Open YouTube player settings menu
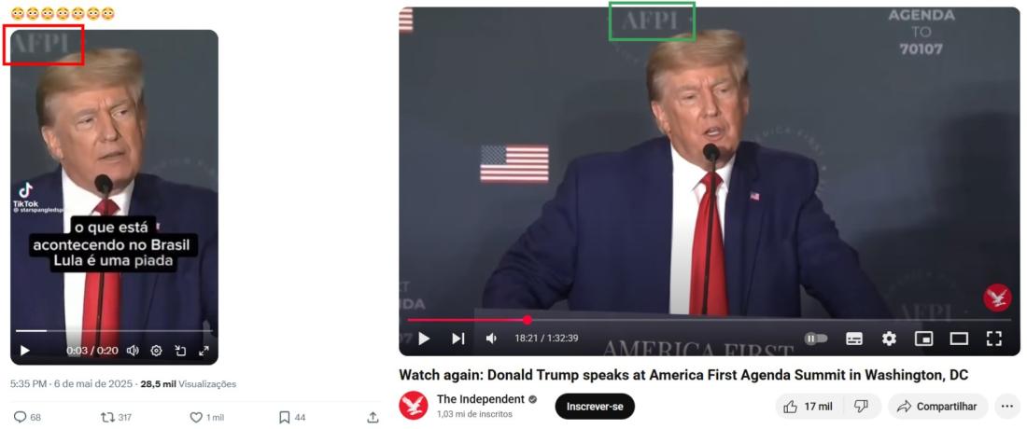Screen dimensions: 1027x429 889,339
